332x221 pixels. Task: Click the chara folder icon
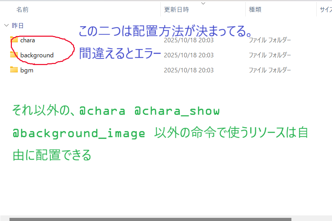14,40
